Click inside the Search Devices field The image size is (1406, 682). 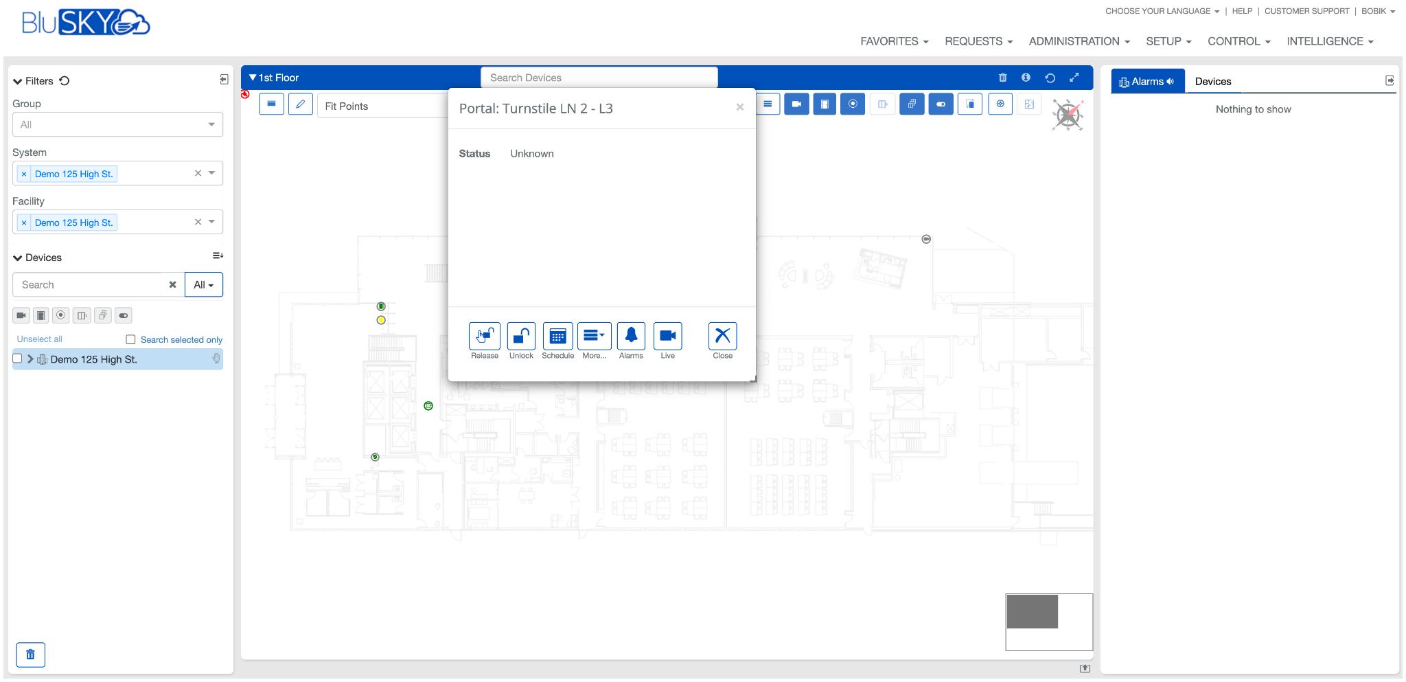pos(598,77)
